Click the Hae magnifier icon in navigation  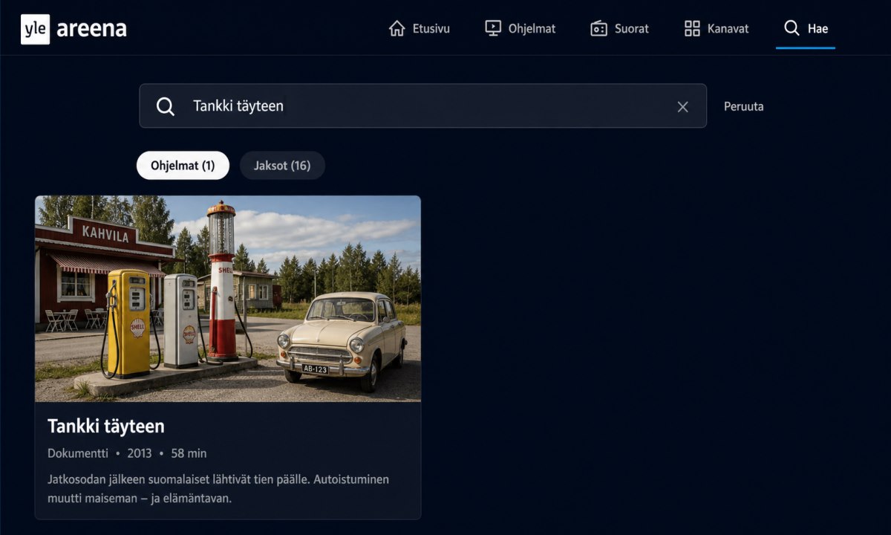[x=792, y=28]
